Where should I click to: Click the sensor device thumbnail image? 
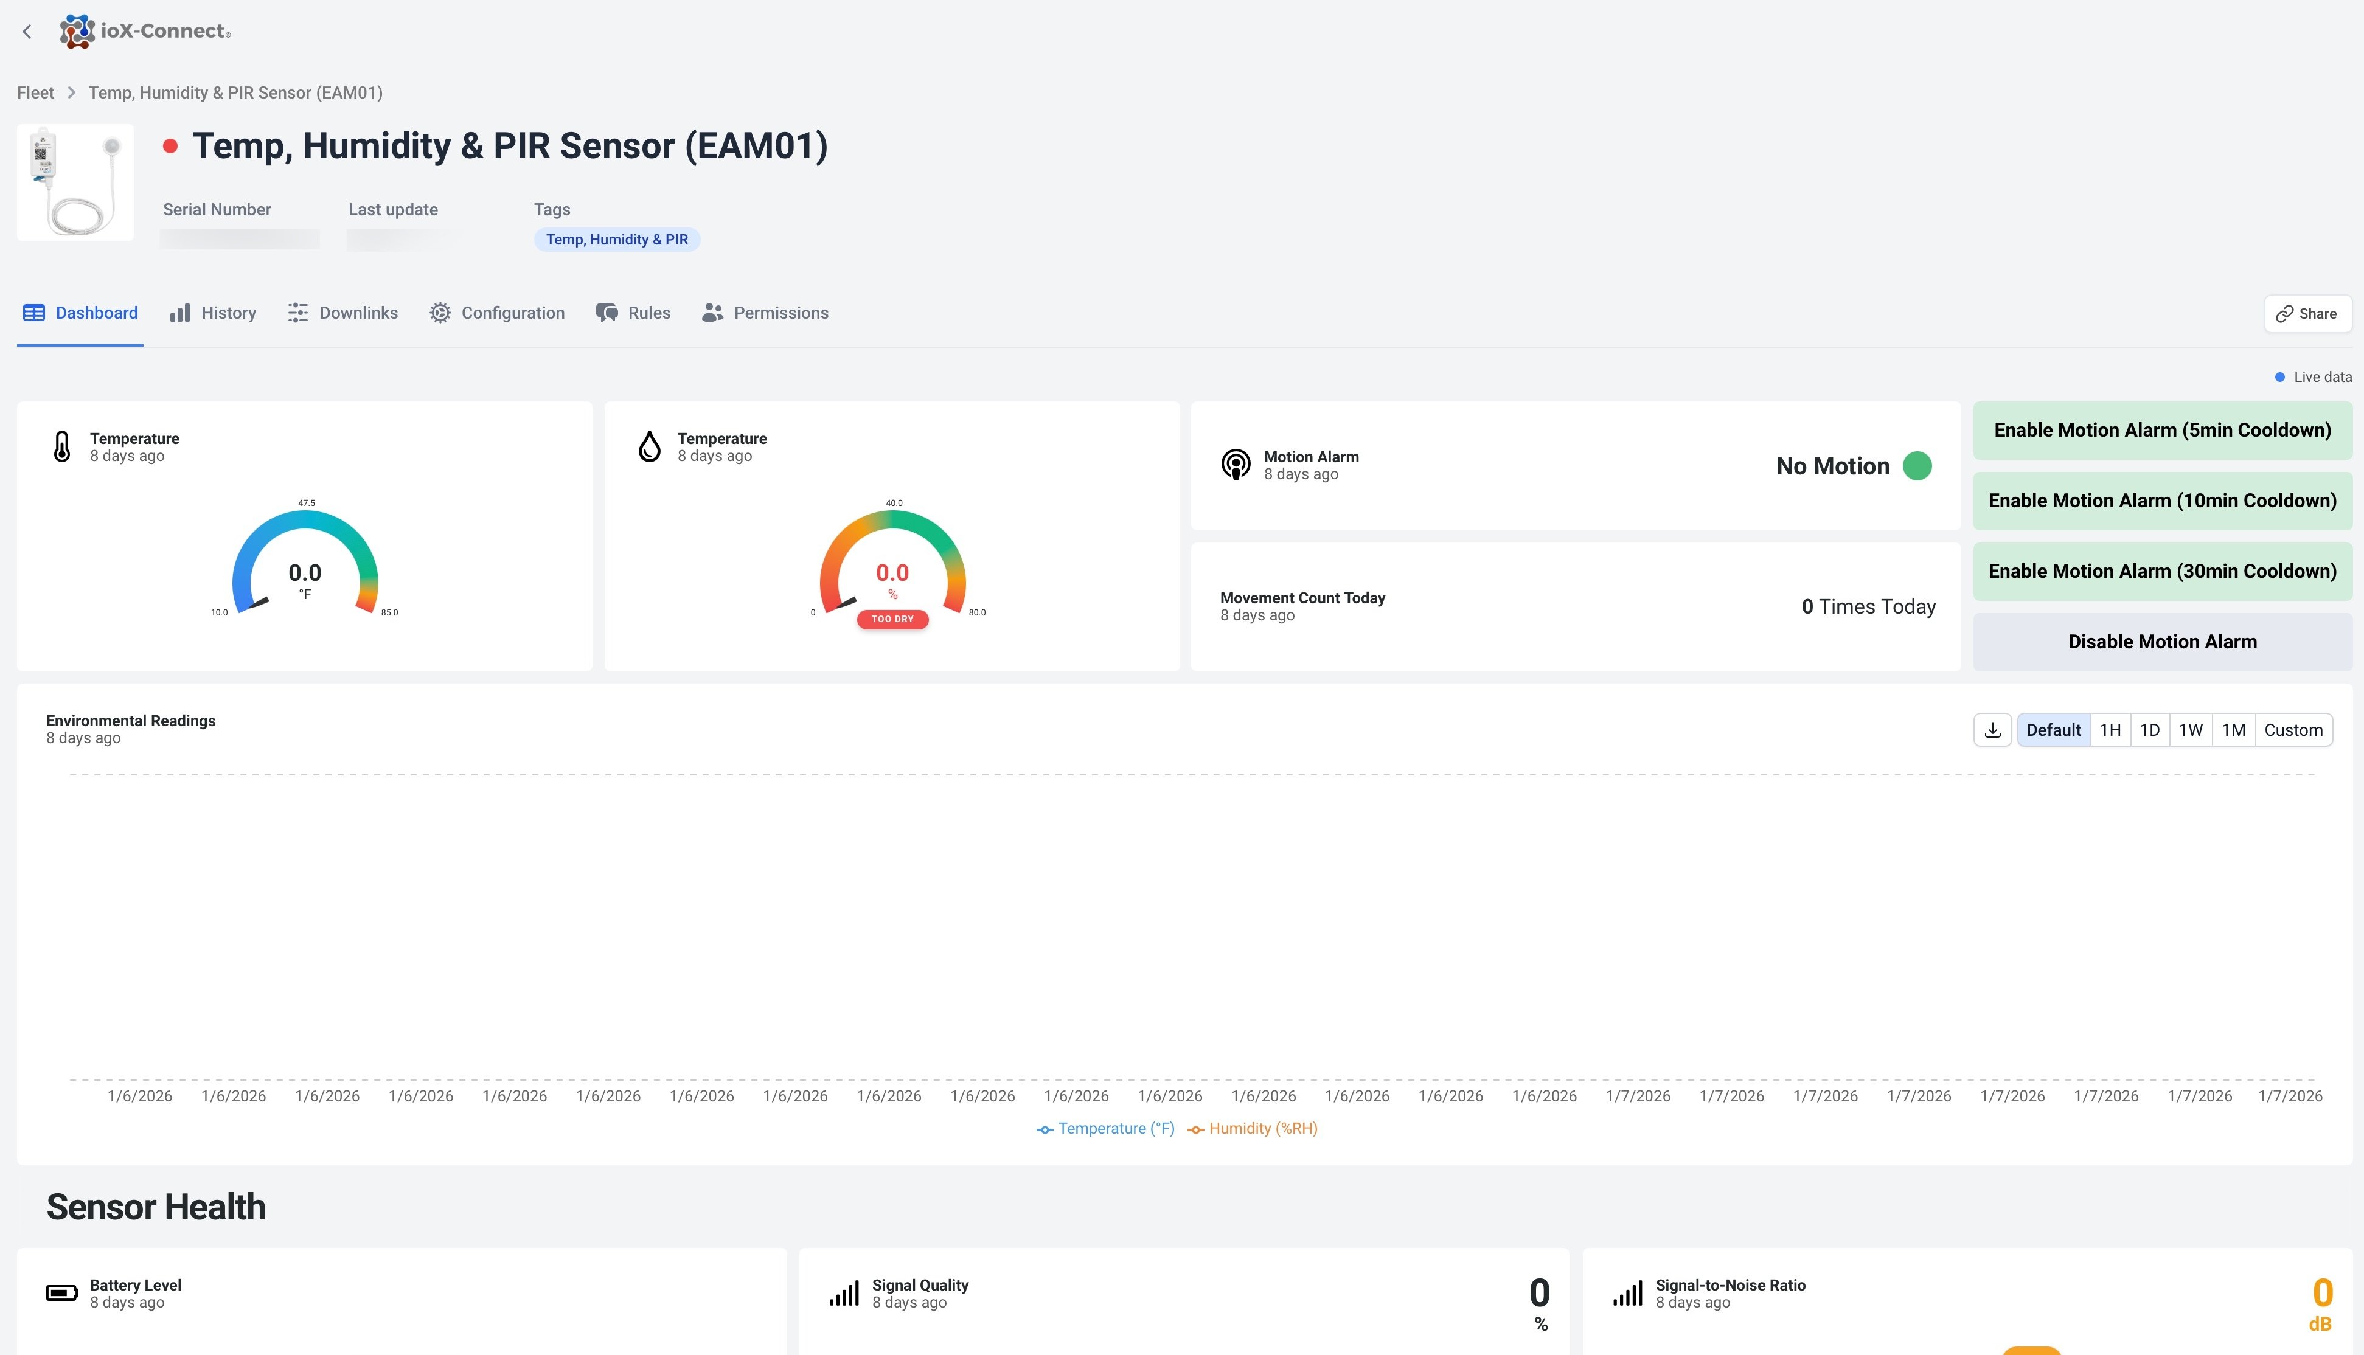[x=75, y=182]
